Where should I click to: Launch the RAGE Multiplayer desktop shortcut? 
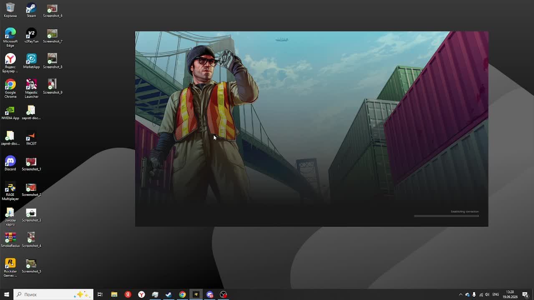10,191
